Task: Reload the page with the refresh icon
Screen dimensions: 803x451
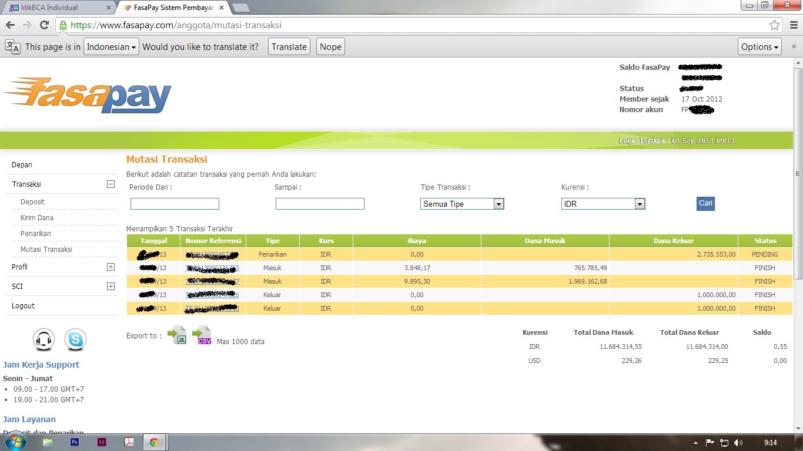Action: coord(44,25)
